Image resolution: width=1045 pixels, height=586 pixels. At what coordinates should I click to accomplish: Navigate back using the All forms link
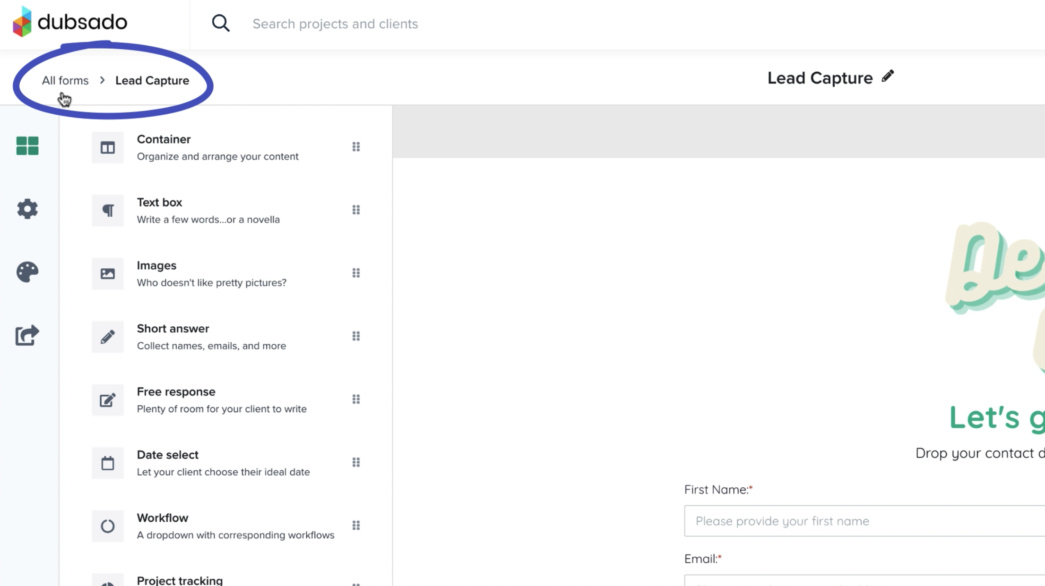coord(65,80)
